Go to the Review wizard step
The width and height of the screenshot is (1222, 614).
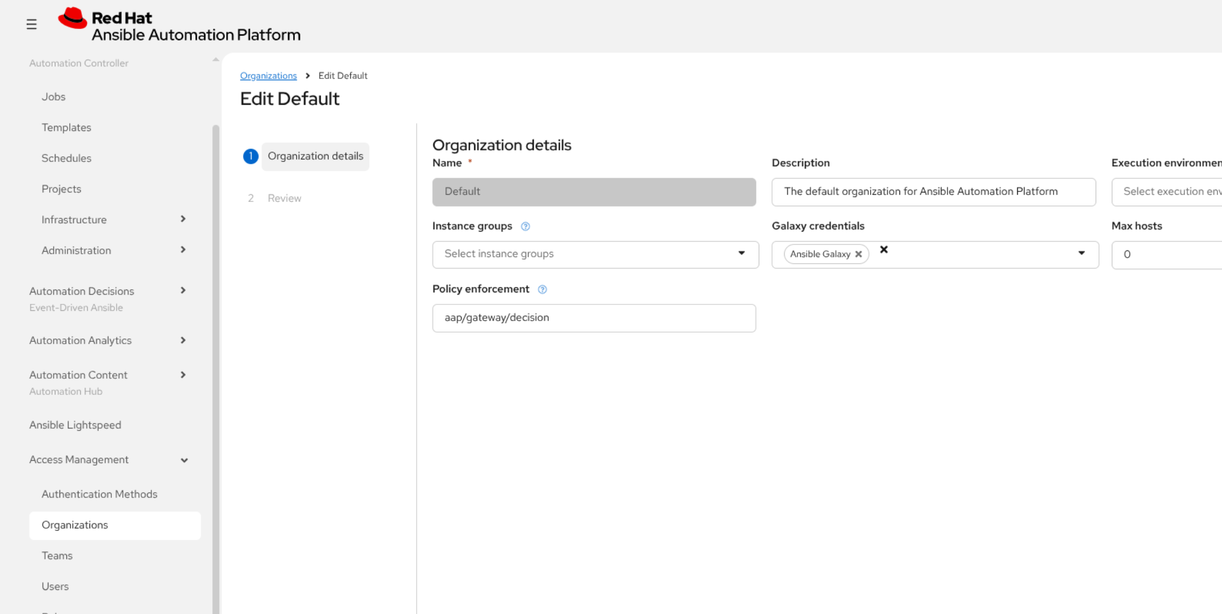point(284,198)
